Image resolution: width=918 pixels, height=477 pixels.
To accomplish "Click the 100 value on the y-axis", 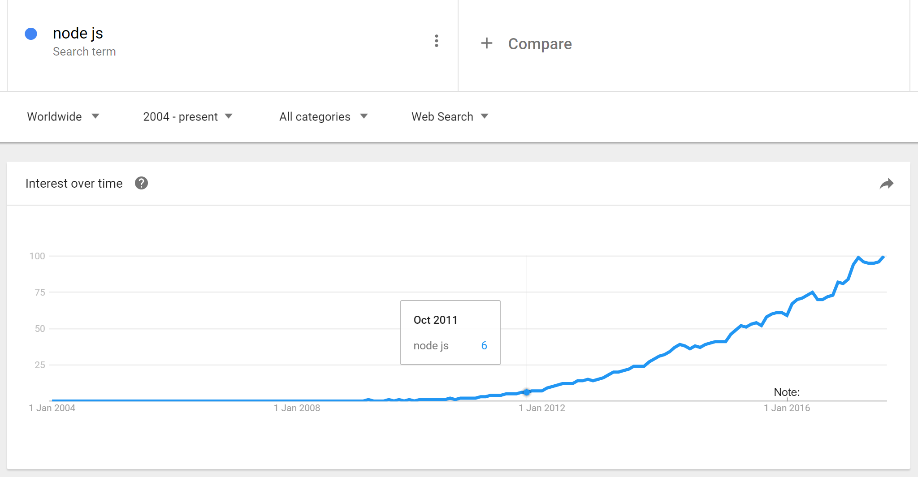I will [x=37, y=256].
